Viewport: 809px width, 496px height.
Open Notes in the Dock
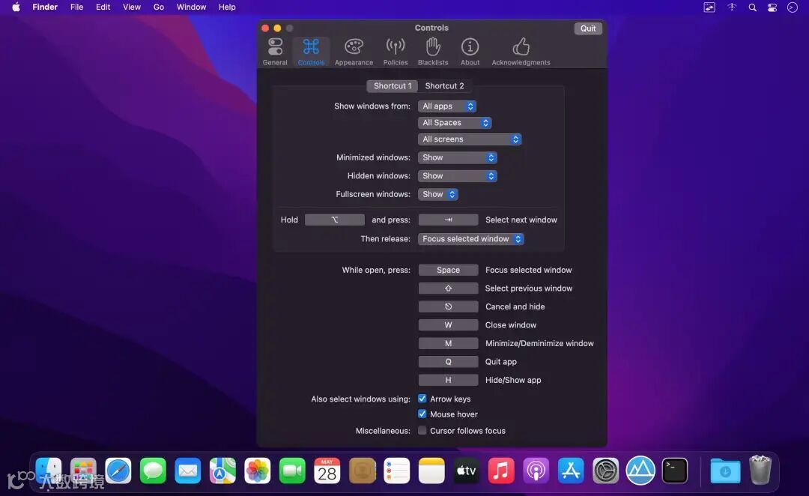point(431,471)
